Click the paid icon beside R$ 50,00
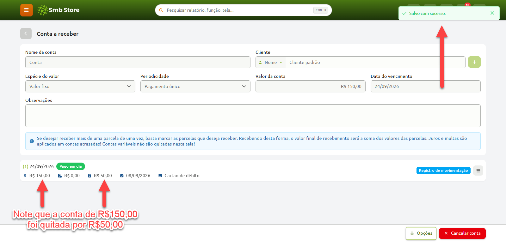 click(89, 176)
